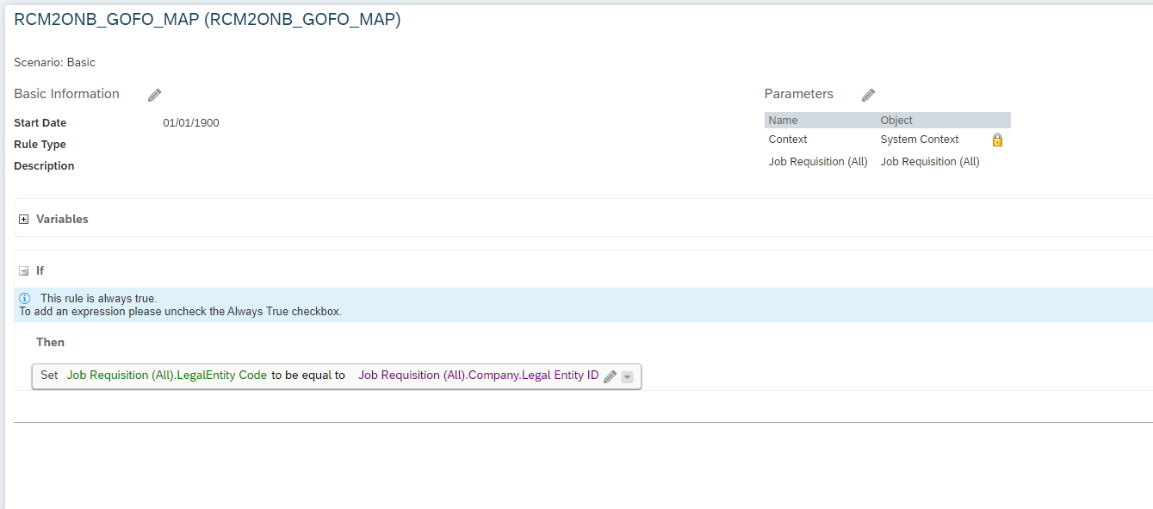Collapse the If section
The width and height of the screenshot is (1153, 509).
pos(24,271)
